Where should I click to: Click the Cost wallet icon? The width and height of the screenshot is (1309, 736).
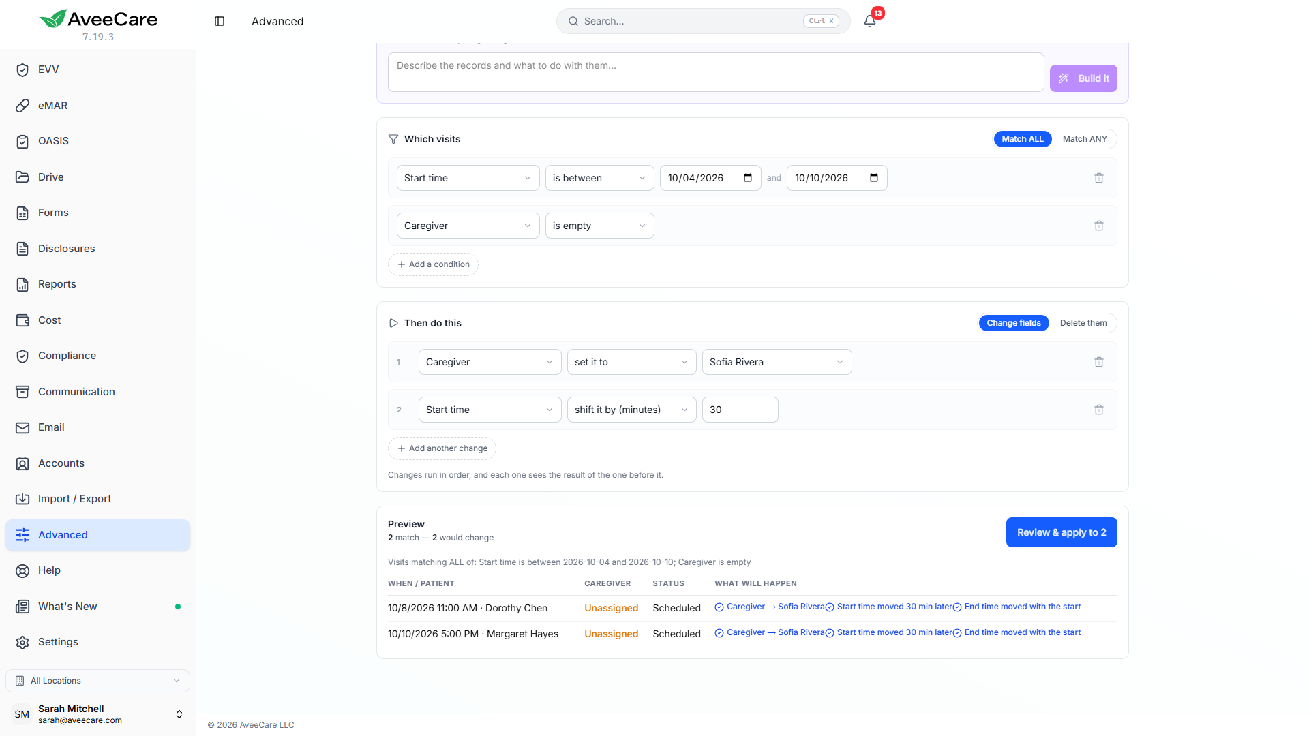22,320
